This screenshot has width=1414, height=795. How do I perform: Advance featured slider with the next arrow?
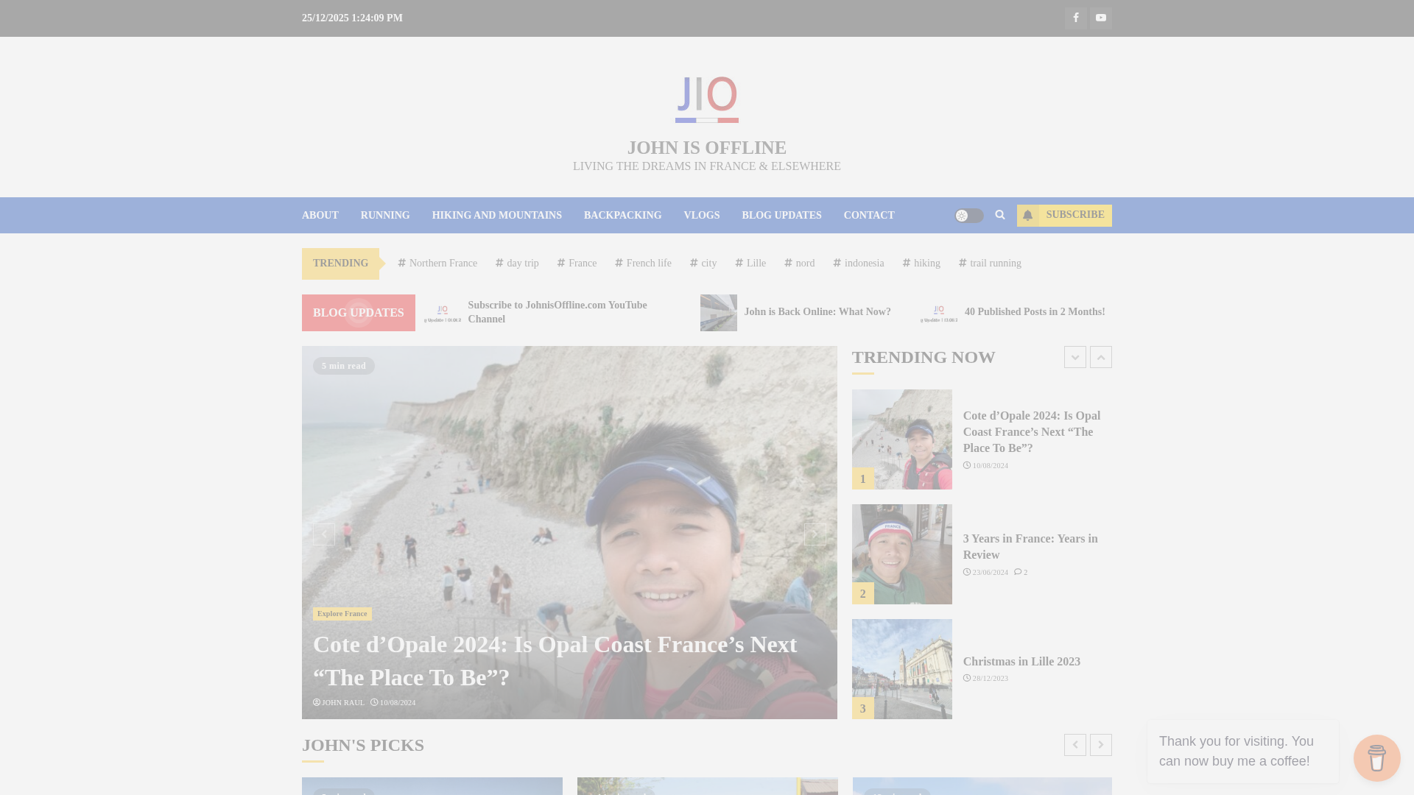click(815, 534)
